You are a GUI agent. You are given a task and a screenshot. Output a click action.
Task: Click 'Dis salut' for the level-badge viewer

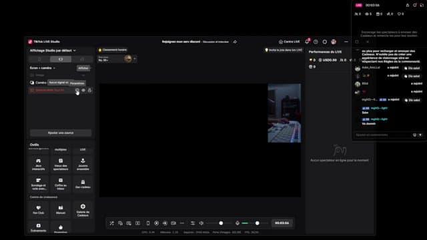click(412, 100)
